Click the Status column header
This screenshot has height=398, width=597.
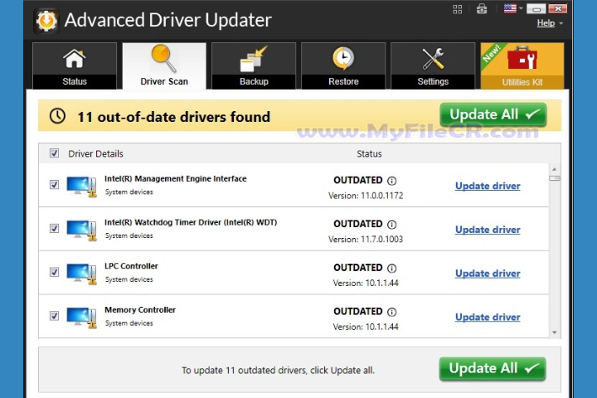click(x=369, y=154)
